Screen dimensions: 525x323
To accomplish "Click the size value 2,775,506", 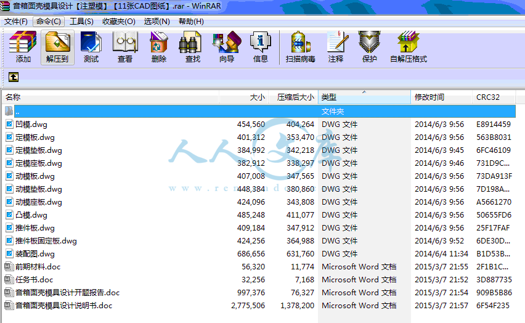I will pyautogui.click(x=248, y=306).
